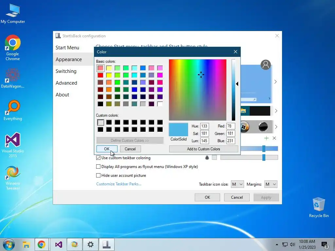The width and height of the screenshot is (335, 251).
Task: Click in the color spectrum picker area
Action: pos(198,90)
